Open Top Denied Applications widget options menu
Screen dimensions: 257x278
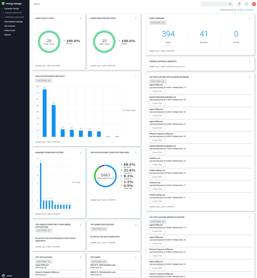pos(136,225)
